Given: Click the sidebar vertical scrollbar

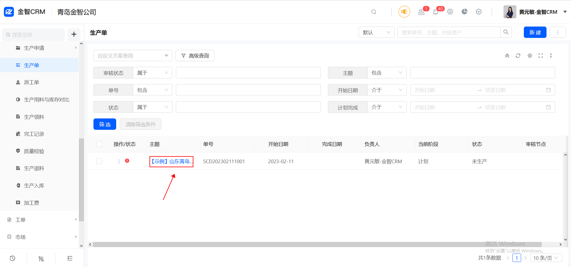Looking at the screenshot, I should click(81, 180).
